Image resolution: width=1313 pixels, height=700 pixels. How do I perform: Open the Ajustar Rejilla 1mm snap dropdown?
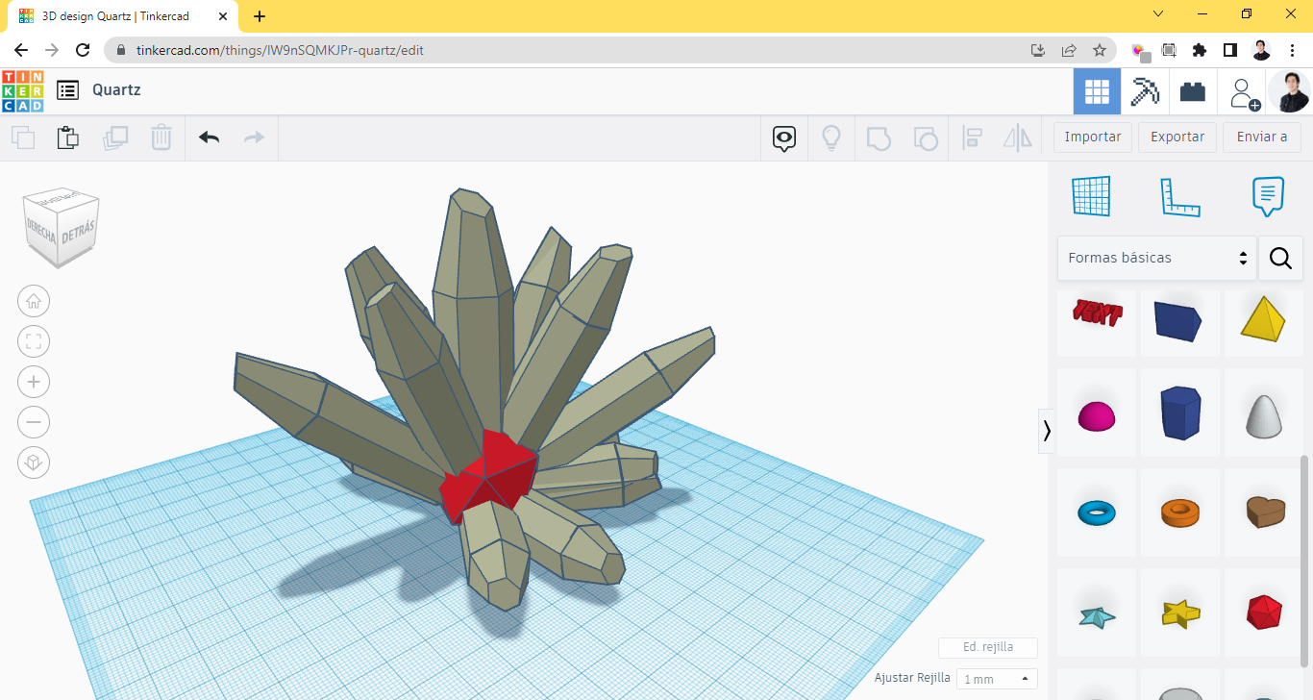997,678
